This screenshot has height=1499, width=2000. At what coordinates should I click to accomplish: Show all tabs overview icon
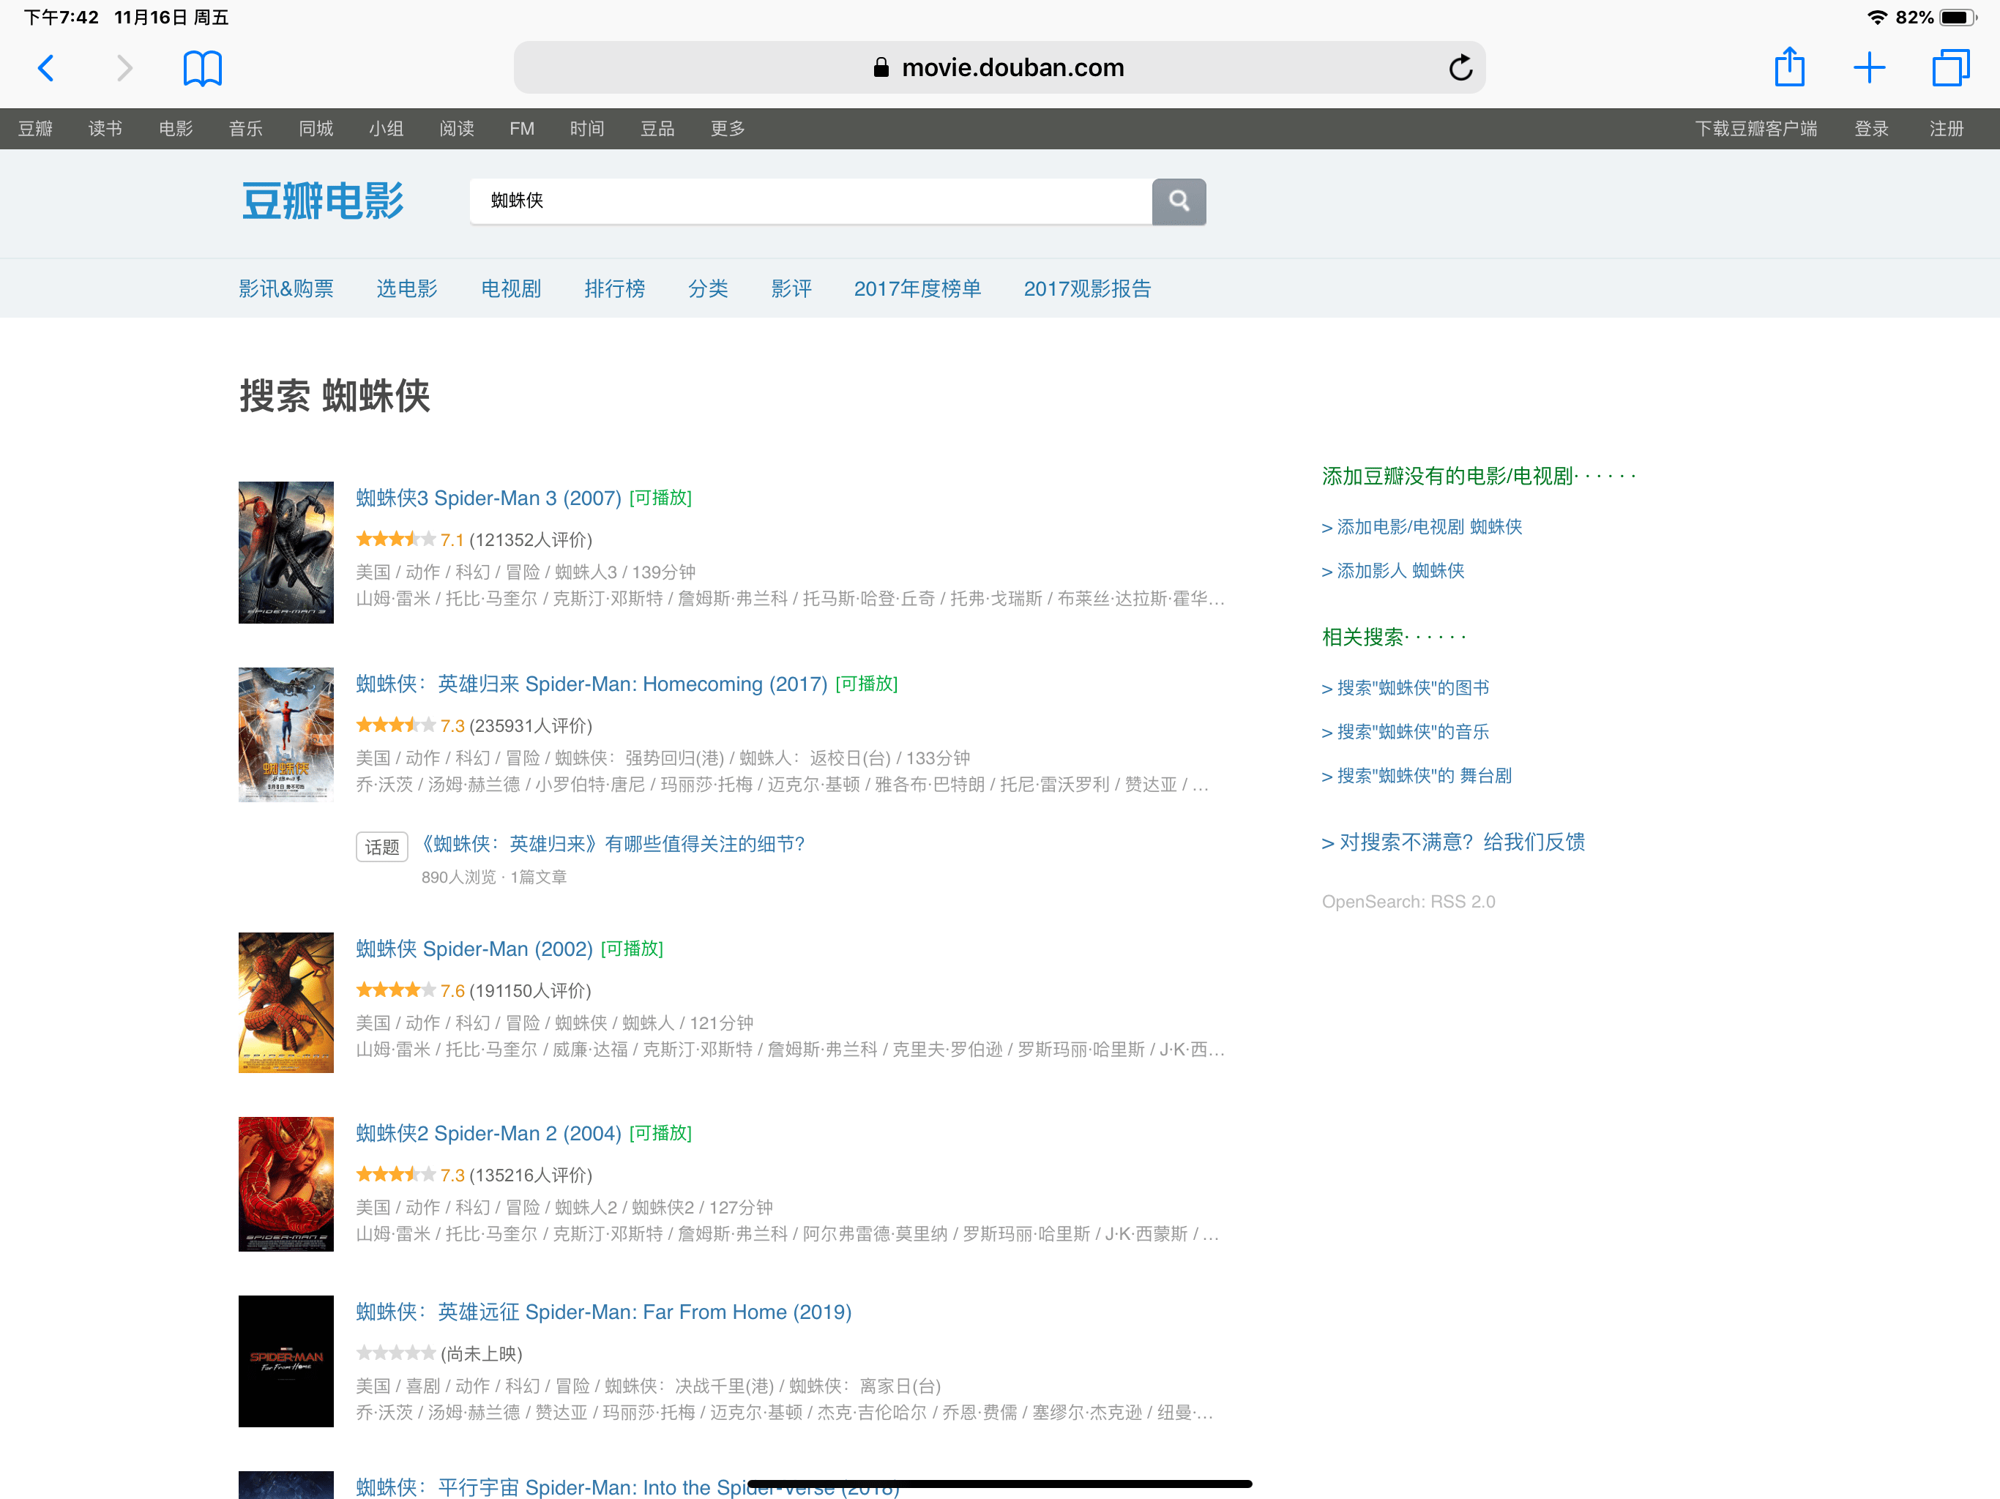click(x=1949, y=68)
